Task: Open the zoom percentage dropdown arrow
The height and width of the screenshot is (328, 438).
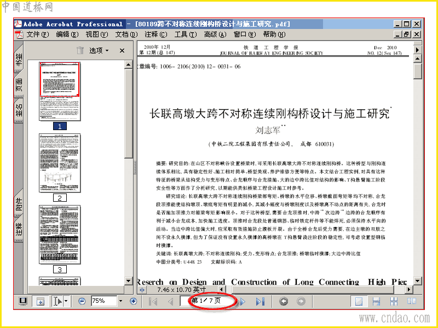Action: [x=120, y=301]
